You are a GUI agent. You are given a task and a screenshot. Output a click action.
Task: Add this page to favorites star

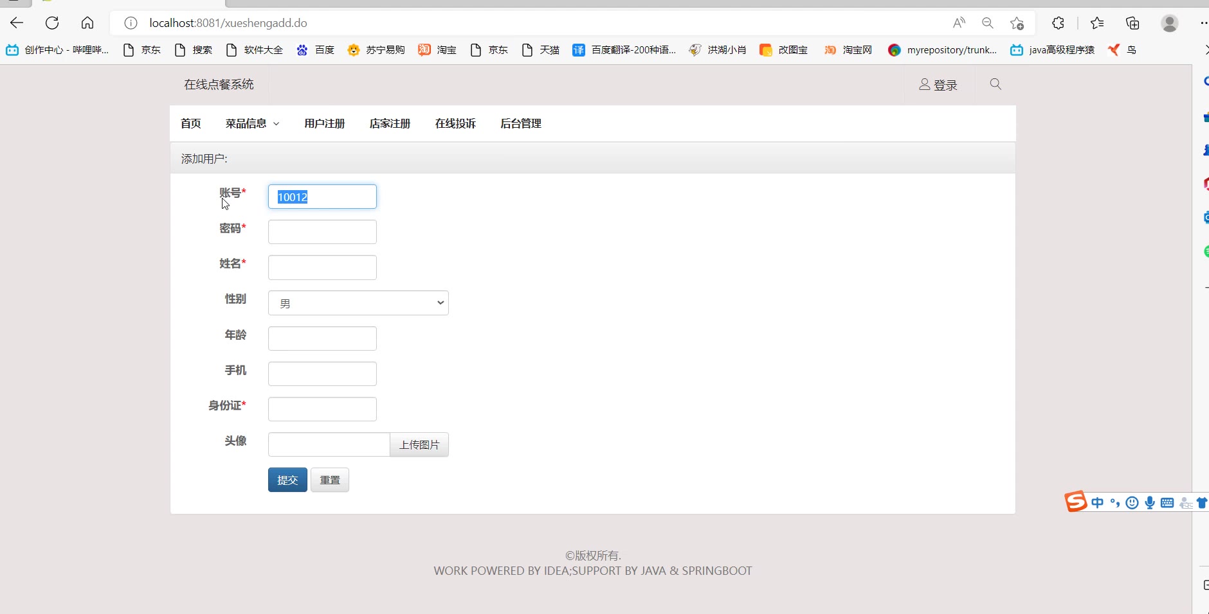tap(1017, 23)
